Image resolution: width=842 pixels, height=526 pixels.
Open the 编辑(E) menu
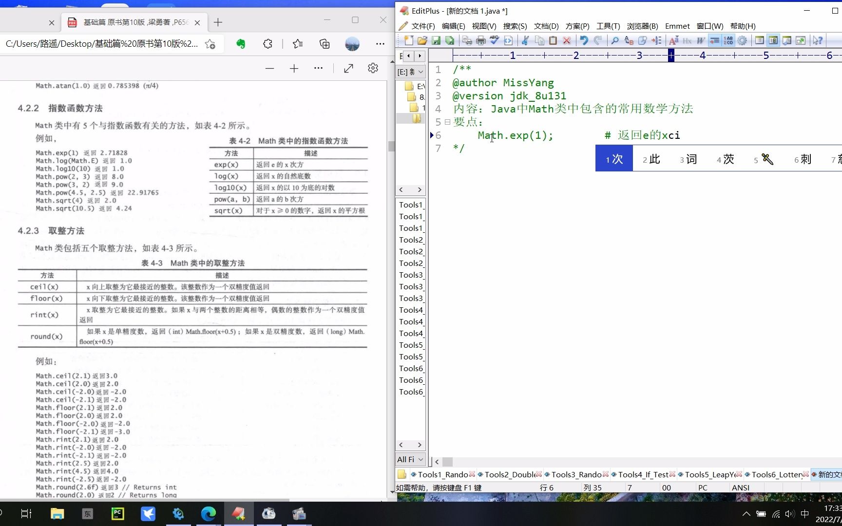[453, 26]
